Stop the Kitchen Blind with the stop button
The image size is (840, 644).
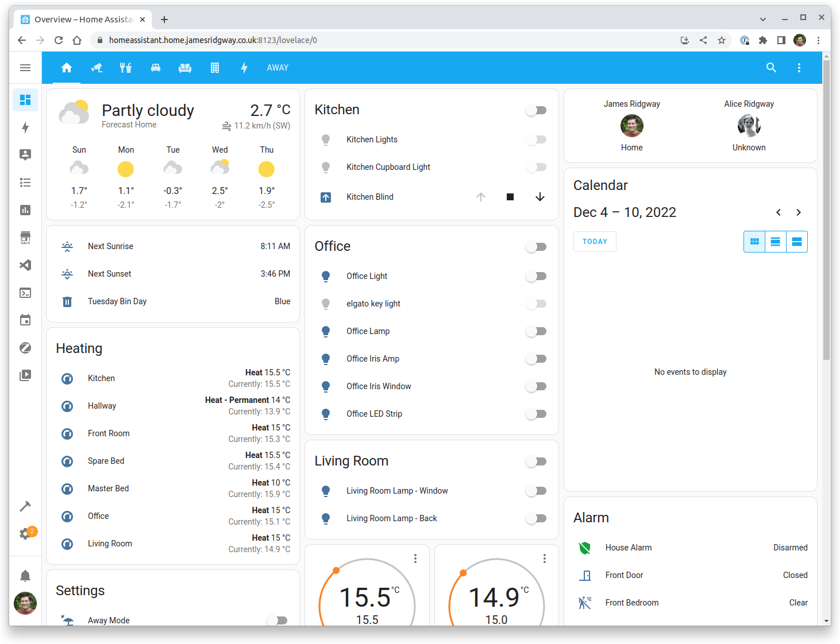click(x=510, y=196)
